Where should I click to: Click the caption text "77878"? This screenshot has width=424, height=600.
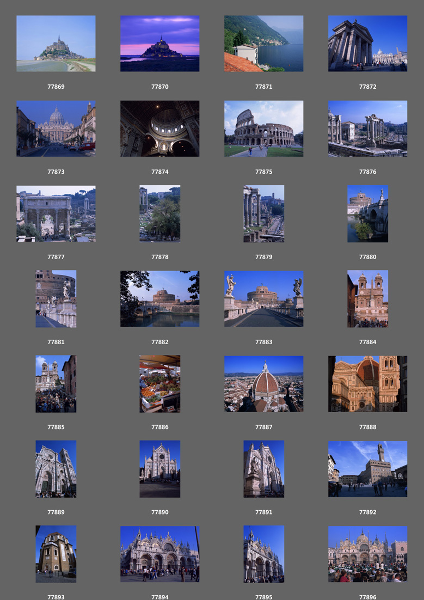pyautogui.click(x=160, y=257)
